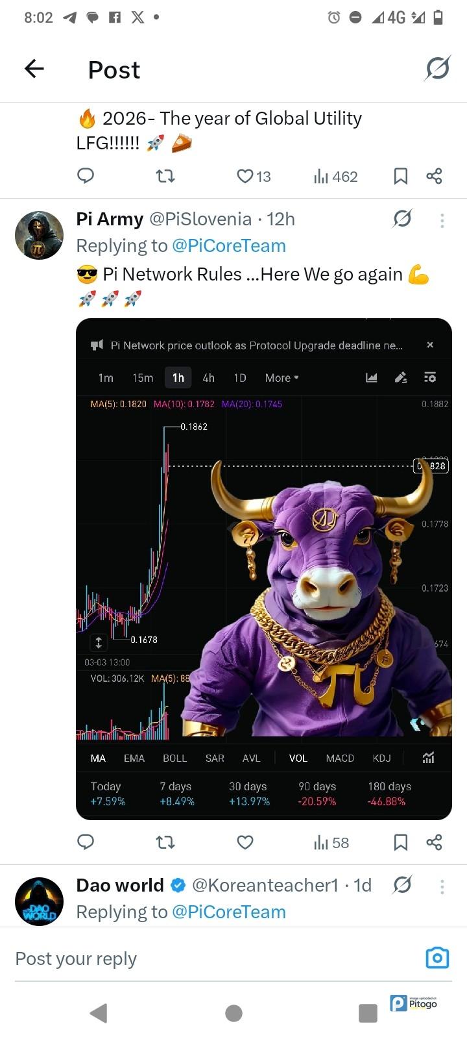Open Pi Army post overflow menu

click(x=442, y=221)
